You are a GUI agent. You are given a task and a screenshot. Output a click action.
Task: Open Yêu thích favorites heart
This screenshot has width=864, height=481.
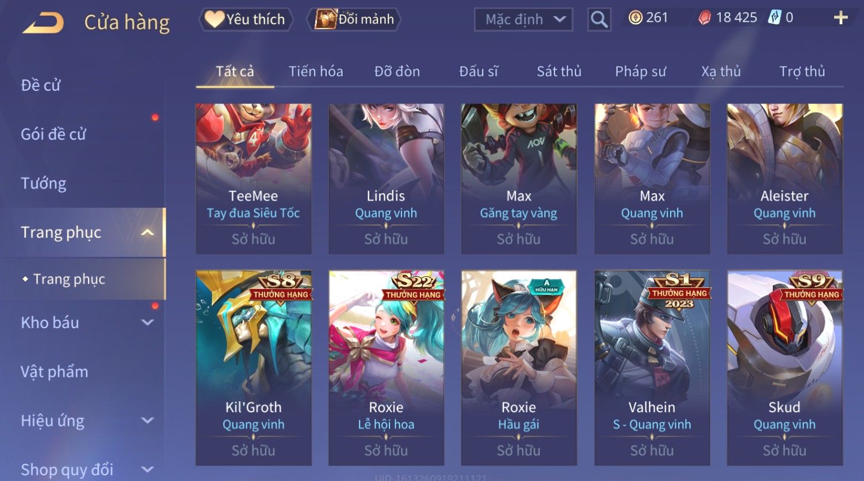[x=246, y=20]
